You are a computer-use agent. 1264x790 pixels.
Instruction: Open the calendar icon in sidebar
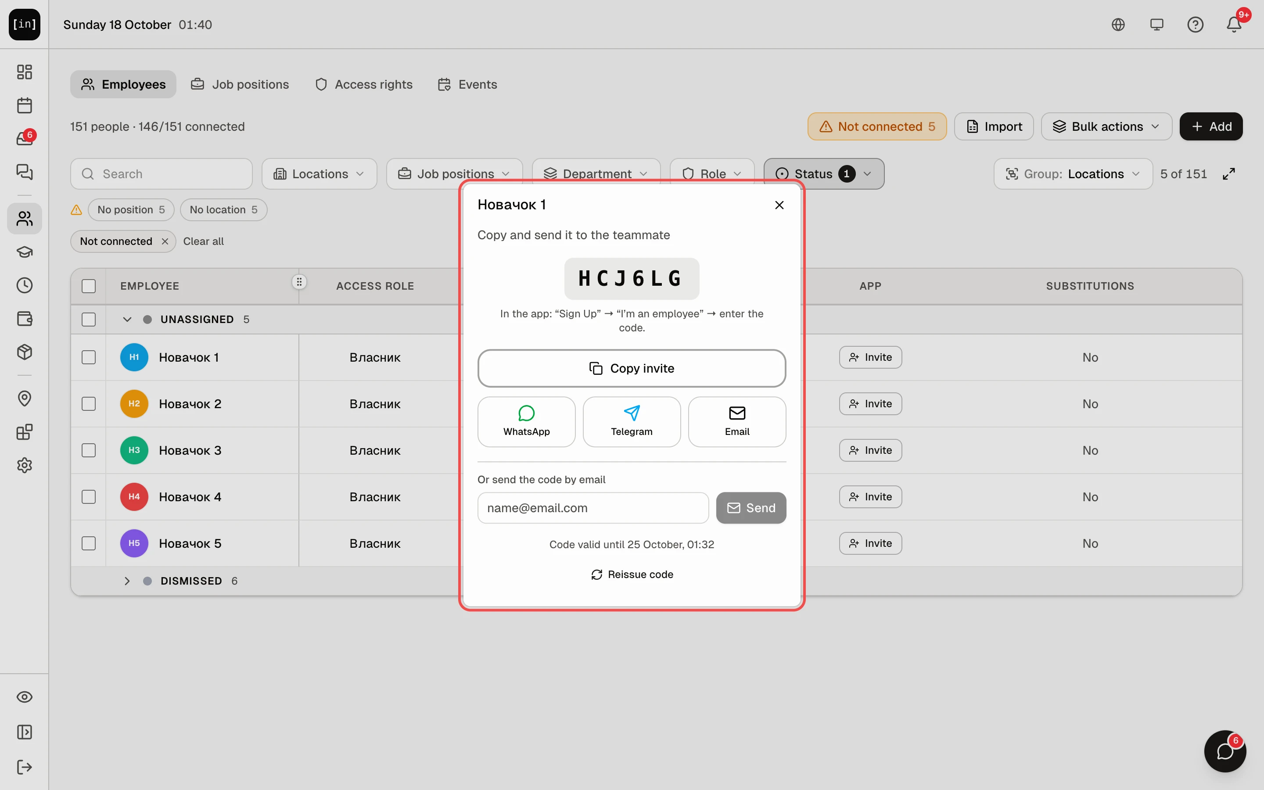(25, 105)
